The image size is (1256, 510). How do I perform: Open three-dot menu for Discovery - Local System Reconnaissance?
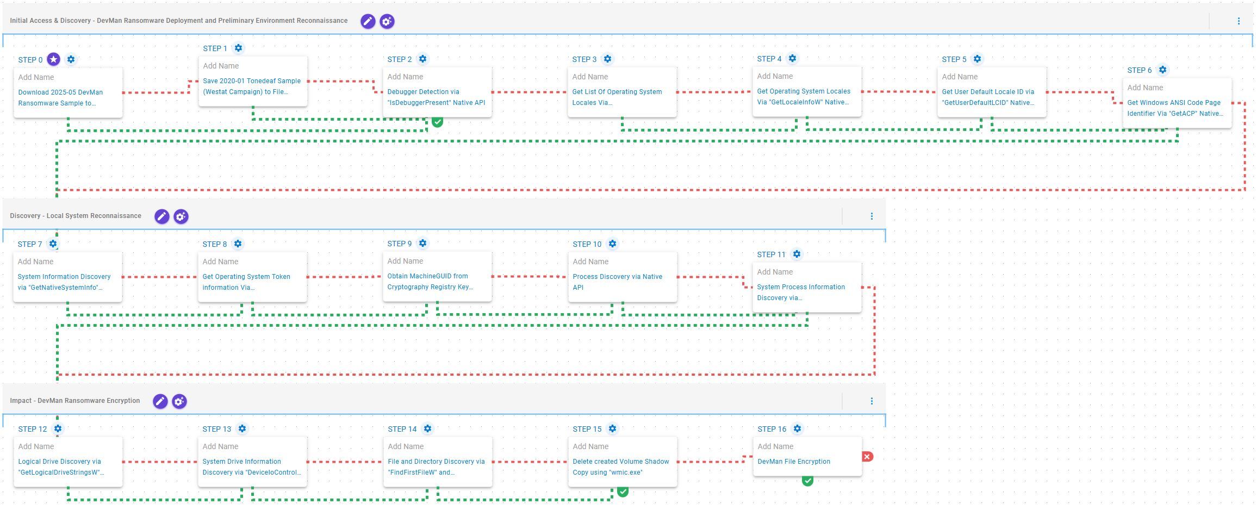(872, 216)
